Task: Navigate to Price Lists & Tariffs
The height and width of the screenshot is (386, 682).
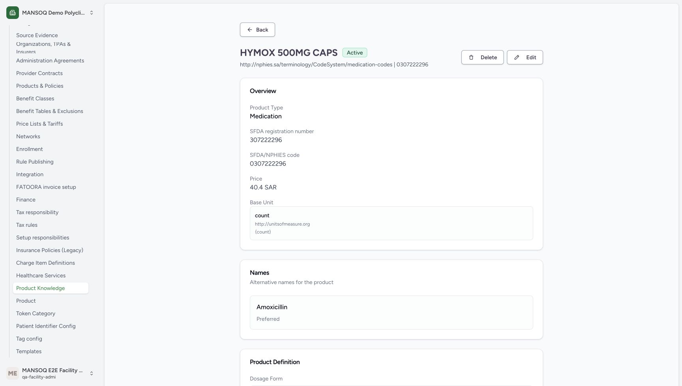Action: click(39, 124)
